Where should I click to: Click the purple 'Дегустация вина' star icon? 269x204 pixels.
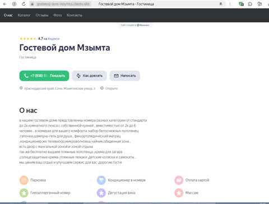tap(101, 193)
